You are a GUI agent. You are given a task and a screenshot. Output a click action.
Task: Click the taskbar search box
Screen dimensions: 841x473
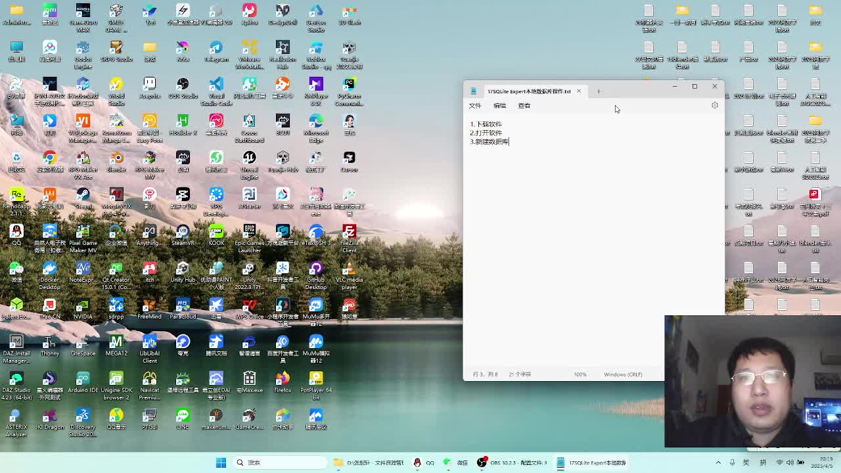tap(279, 462)
